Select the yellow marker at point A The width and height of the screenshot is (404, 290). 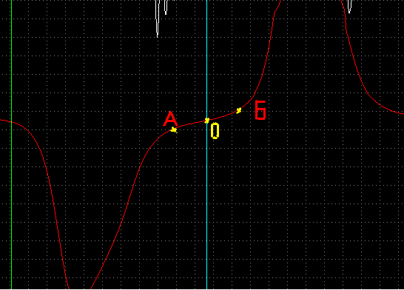tap(174, 129)
